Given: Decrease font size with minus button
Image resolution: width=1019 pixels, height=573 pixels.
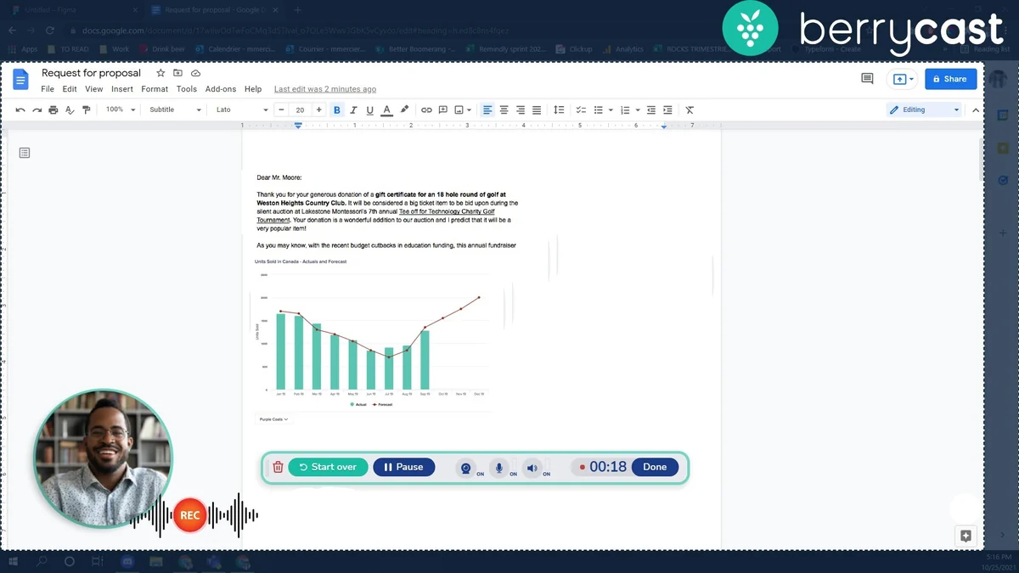Looking at the screenshot, I should [x=281, y=110].
